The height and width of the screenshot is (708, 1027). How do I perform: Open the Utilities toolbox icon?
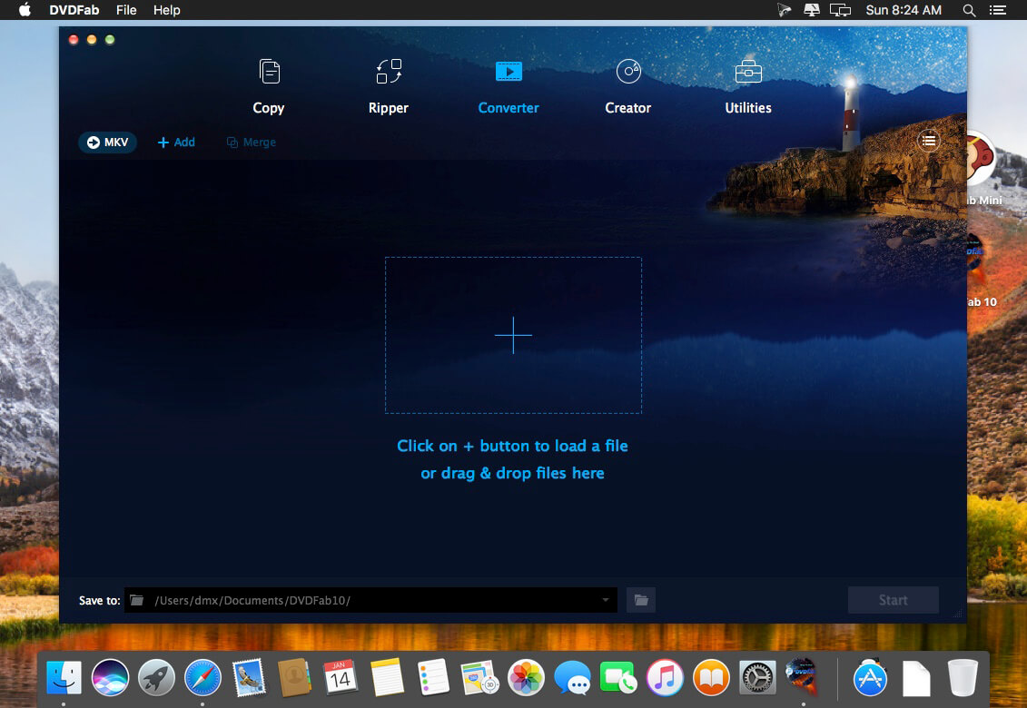click(x=748, y=72)
